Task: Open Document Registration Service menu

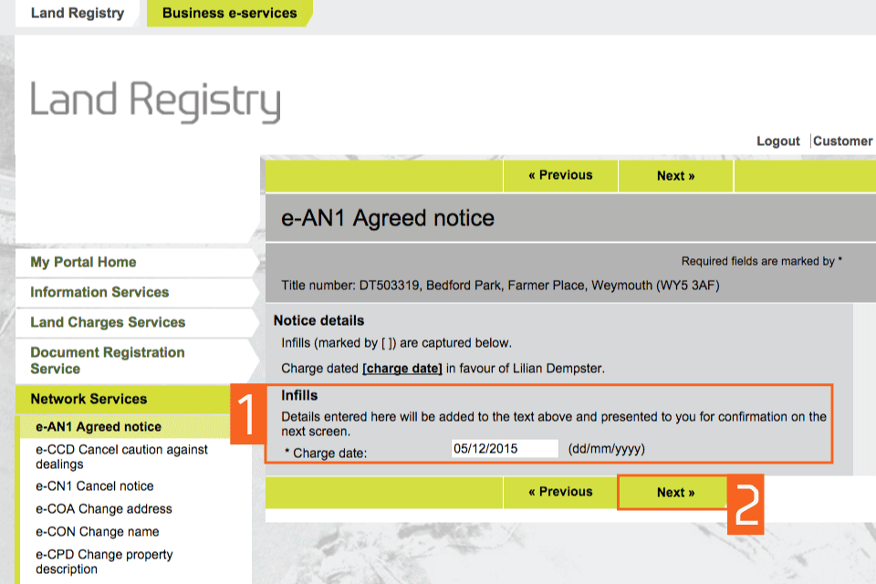Action: [107, 360]
